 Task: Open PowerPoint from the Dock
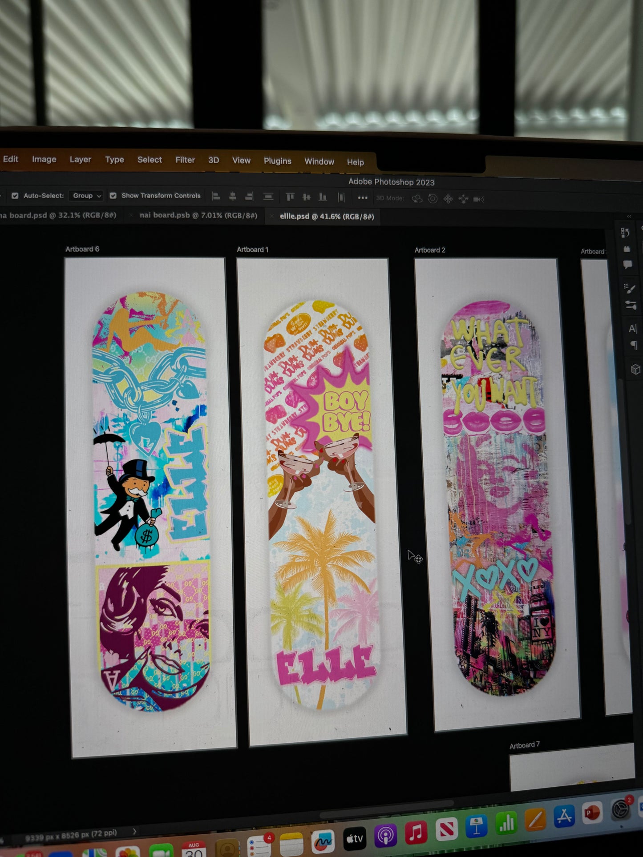[x=592, y=813]
